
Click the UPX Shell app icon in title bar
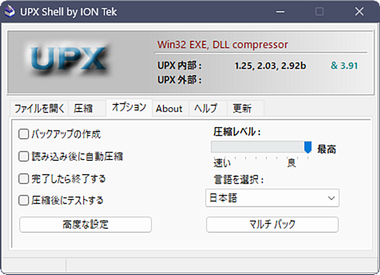10,12
